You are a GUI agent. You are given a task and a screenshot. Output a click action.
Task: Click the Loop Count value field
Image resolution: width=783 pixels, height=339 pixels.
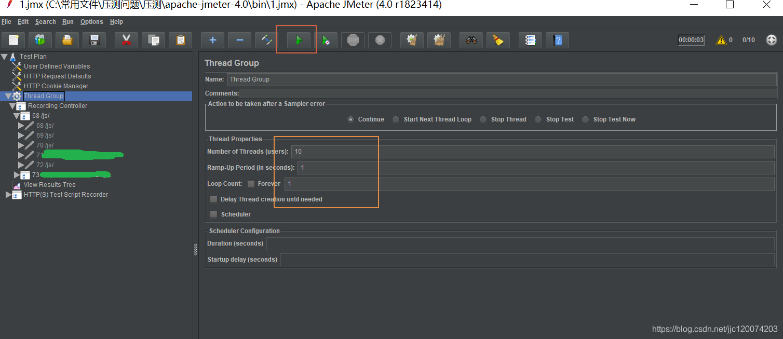coord(530,184)
